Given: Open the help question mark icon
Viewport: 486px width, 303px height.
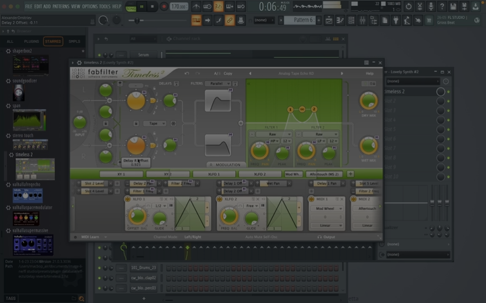Looking at the screenshot, I should (442, 6).
